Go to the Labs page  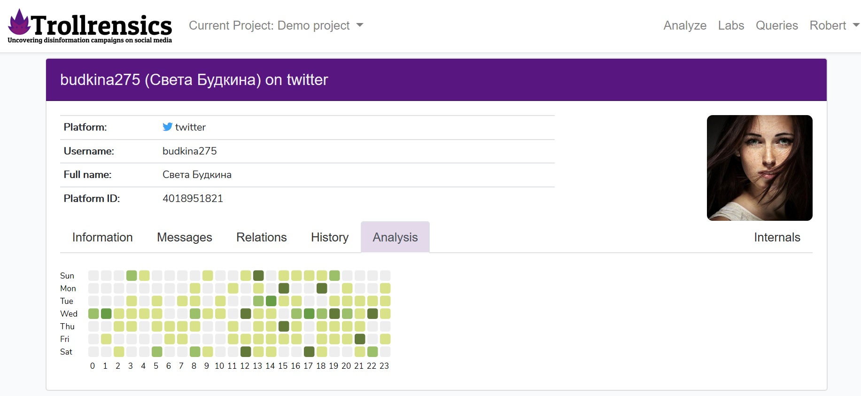point(731,25)
